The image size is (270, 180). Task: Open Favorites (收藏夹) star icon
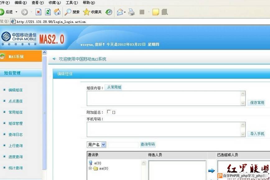click(x=86, y=12)
